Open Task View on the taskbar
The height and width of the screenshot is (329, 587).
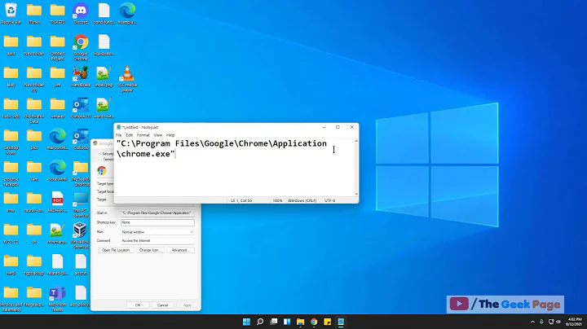point(274,322)
